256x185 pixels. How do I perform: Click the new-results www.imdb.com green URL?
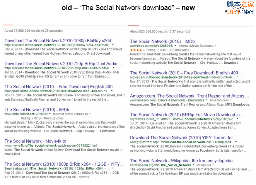152,46
